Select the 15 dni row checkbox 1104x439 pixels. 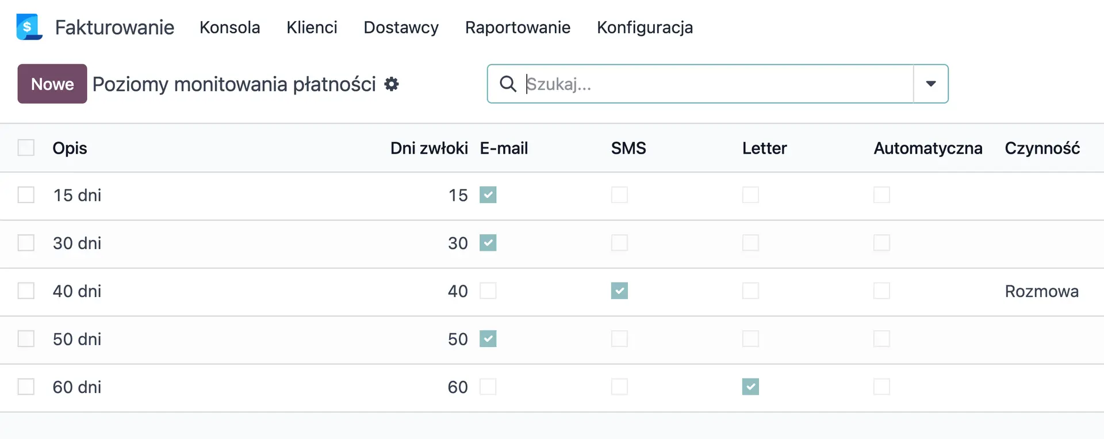point(26,194)
